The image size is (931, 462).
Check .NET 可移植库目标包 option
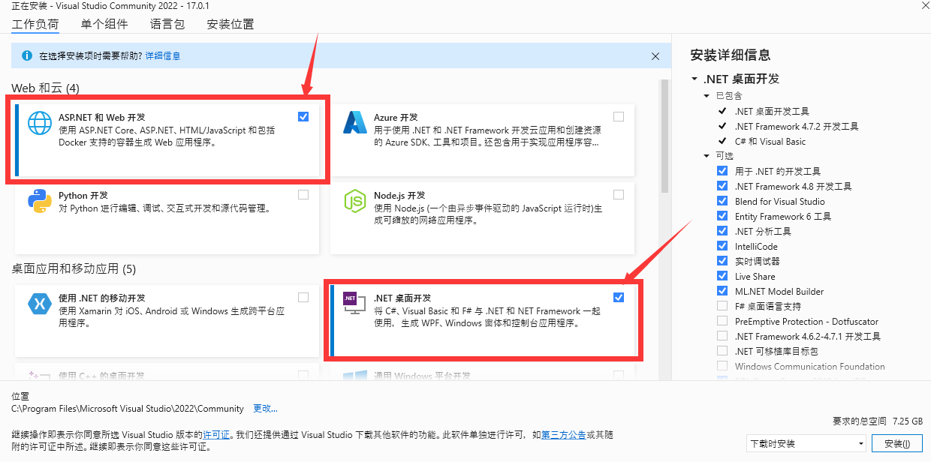pos(722,351)
